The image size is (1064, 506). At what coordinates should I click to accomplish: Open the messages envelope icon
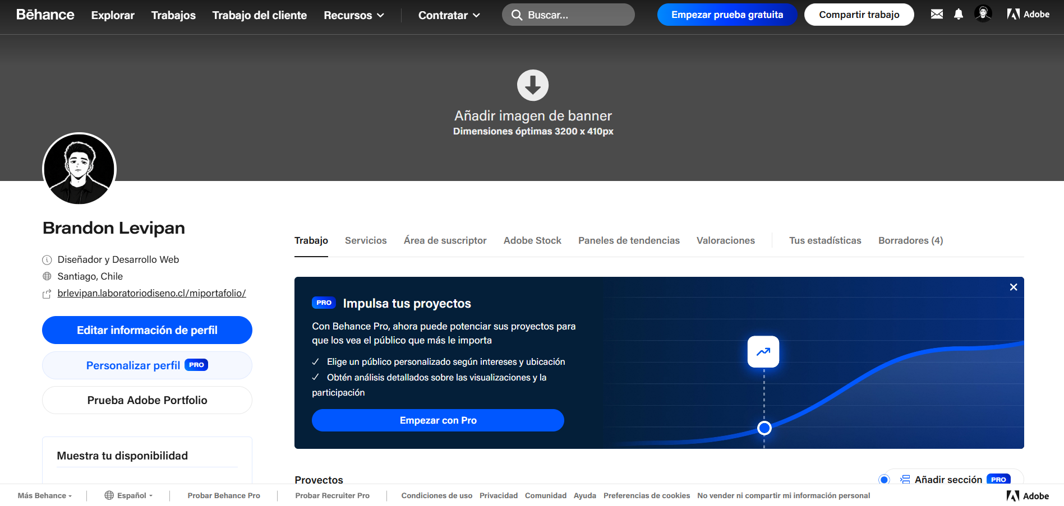click(x=937, y=14)
